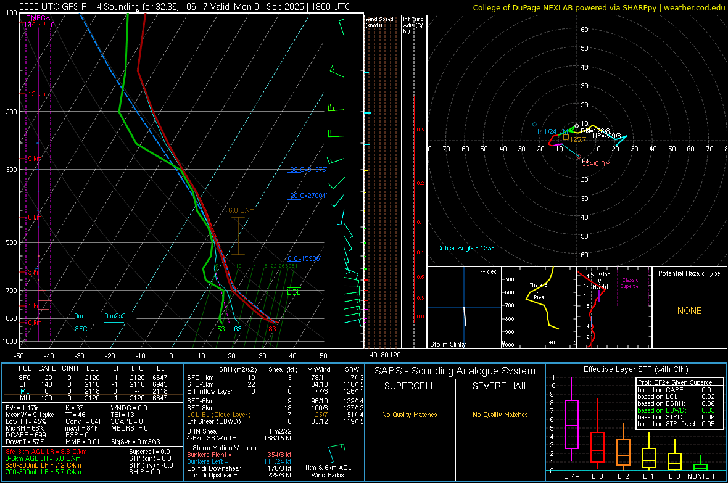
Task: Click the surface wet-bulb value 63
Action: click(x=238, y=329)
